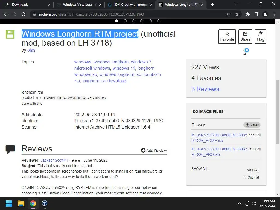Bookmark this tab with the star icon
The height and width of the screenshot is (210, 280).
tap(237, 14)
